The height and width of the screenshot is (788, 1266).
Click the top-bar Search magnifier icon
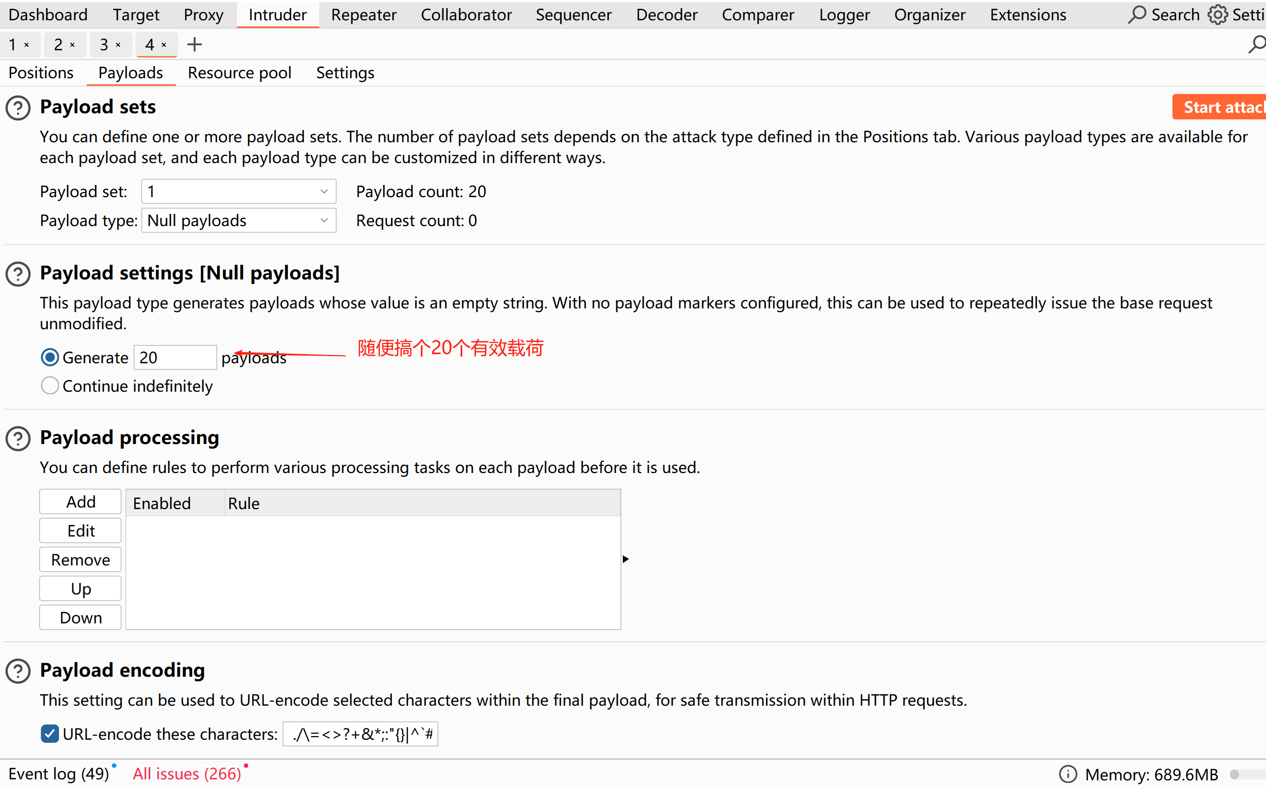click(x=1137, y=15)
